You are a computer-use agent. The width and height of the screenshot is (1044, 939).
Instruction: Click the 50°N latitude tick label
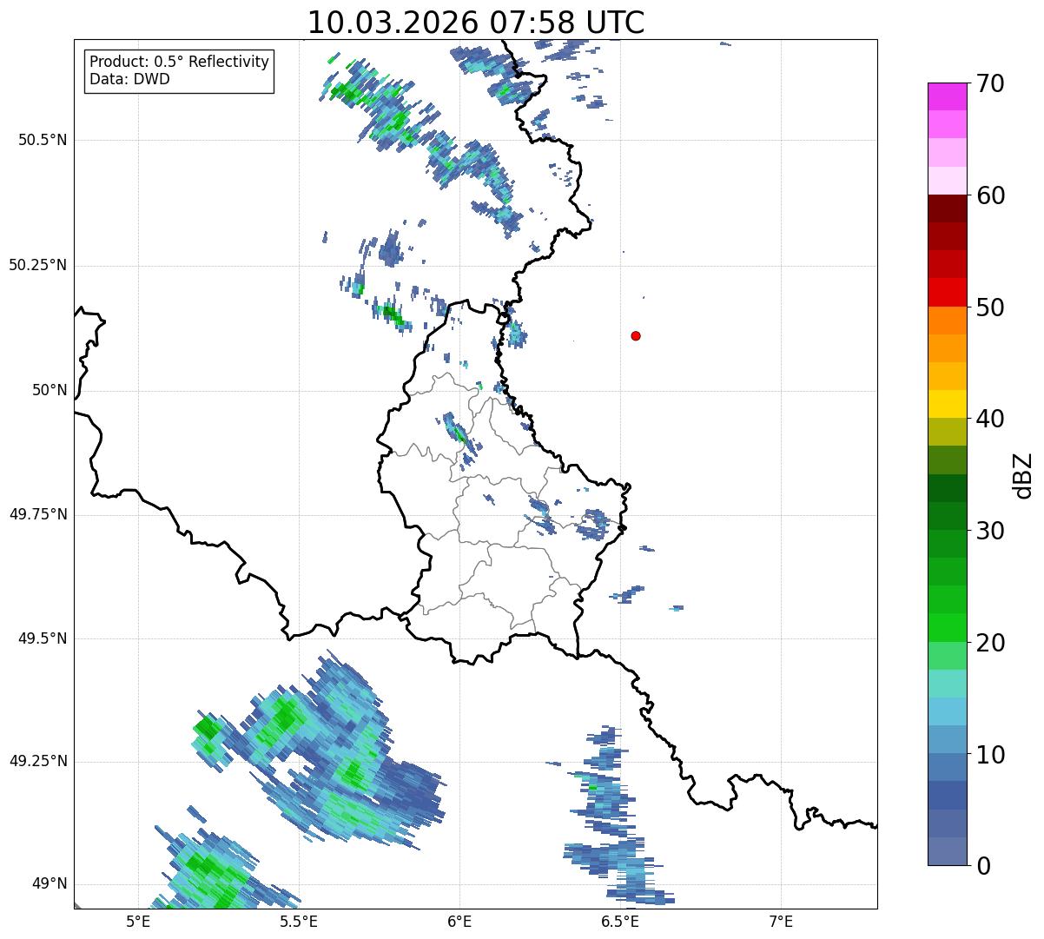(50, 390)
